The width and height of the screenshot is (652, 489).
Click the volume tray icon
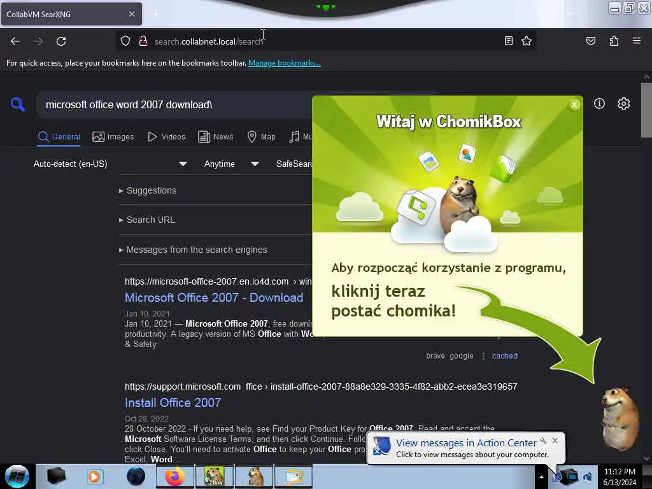click(588, 476)
